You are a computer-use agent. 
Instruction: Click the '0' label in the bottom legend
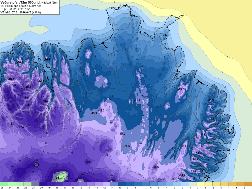[197, 187]
